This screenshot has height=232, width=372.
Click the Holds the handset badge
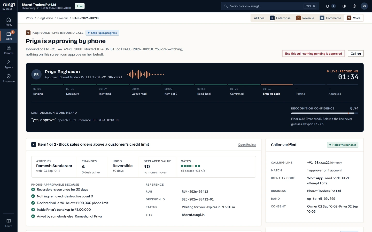343,145
